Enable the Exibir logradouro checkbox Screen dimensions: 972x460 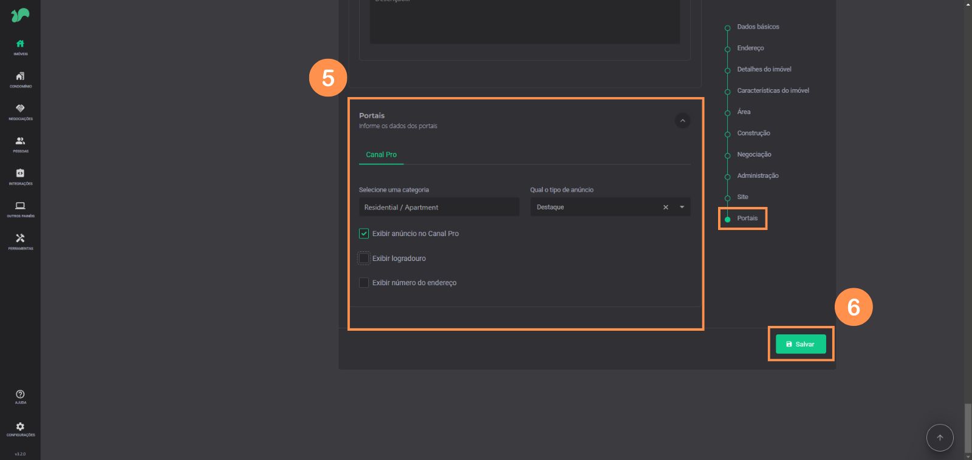[364, 259]
